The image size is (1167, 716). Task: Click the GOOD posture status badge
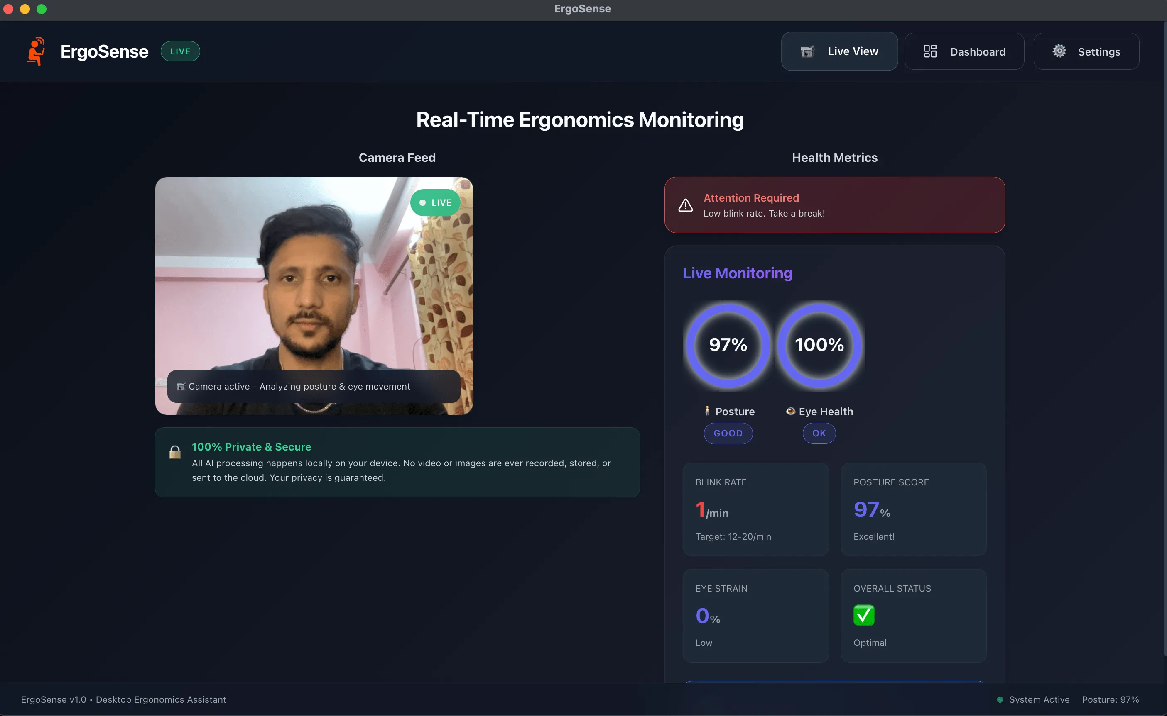click(x=728, y=433)
